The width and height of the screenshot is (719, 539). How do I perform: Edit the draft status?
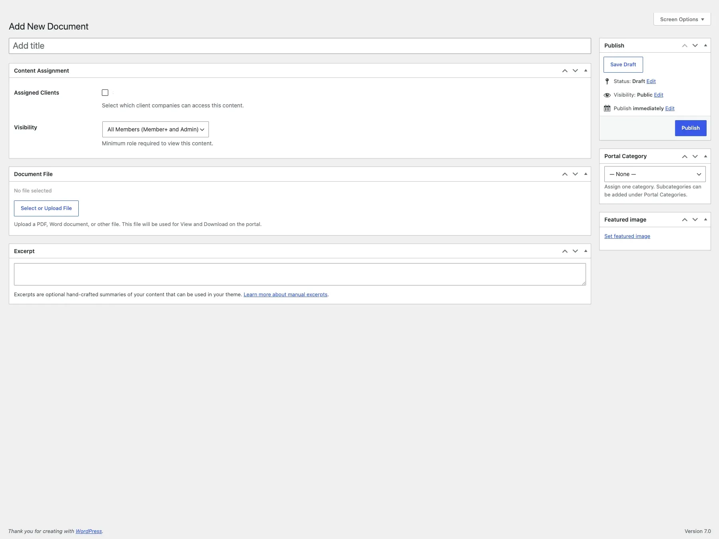pos(651,81)
